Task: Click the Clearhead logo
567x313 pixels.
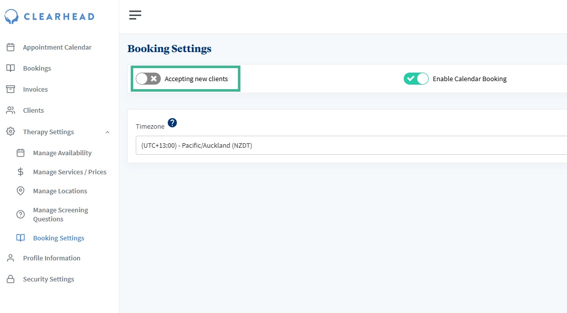Action: [49, 17]
